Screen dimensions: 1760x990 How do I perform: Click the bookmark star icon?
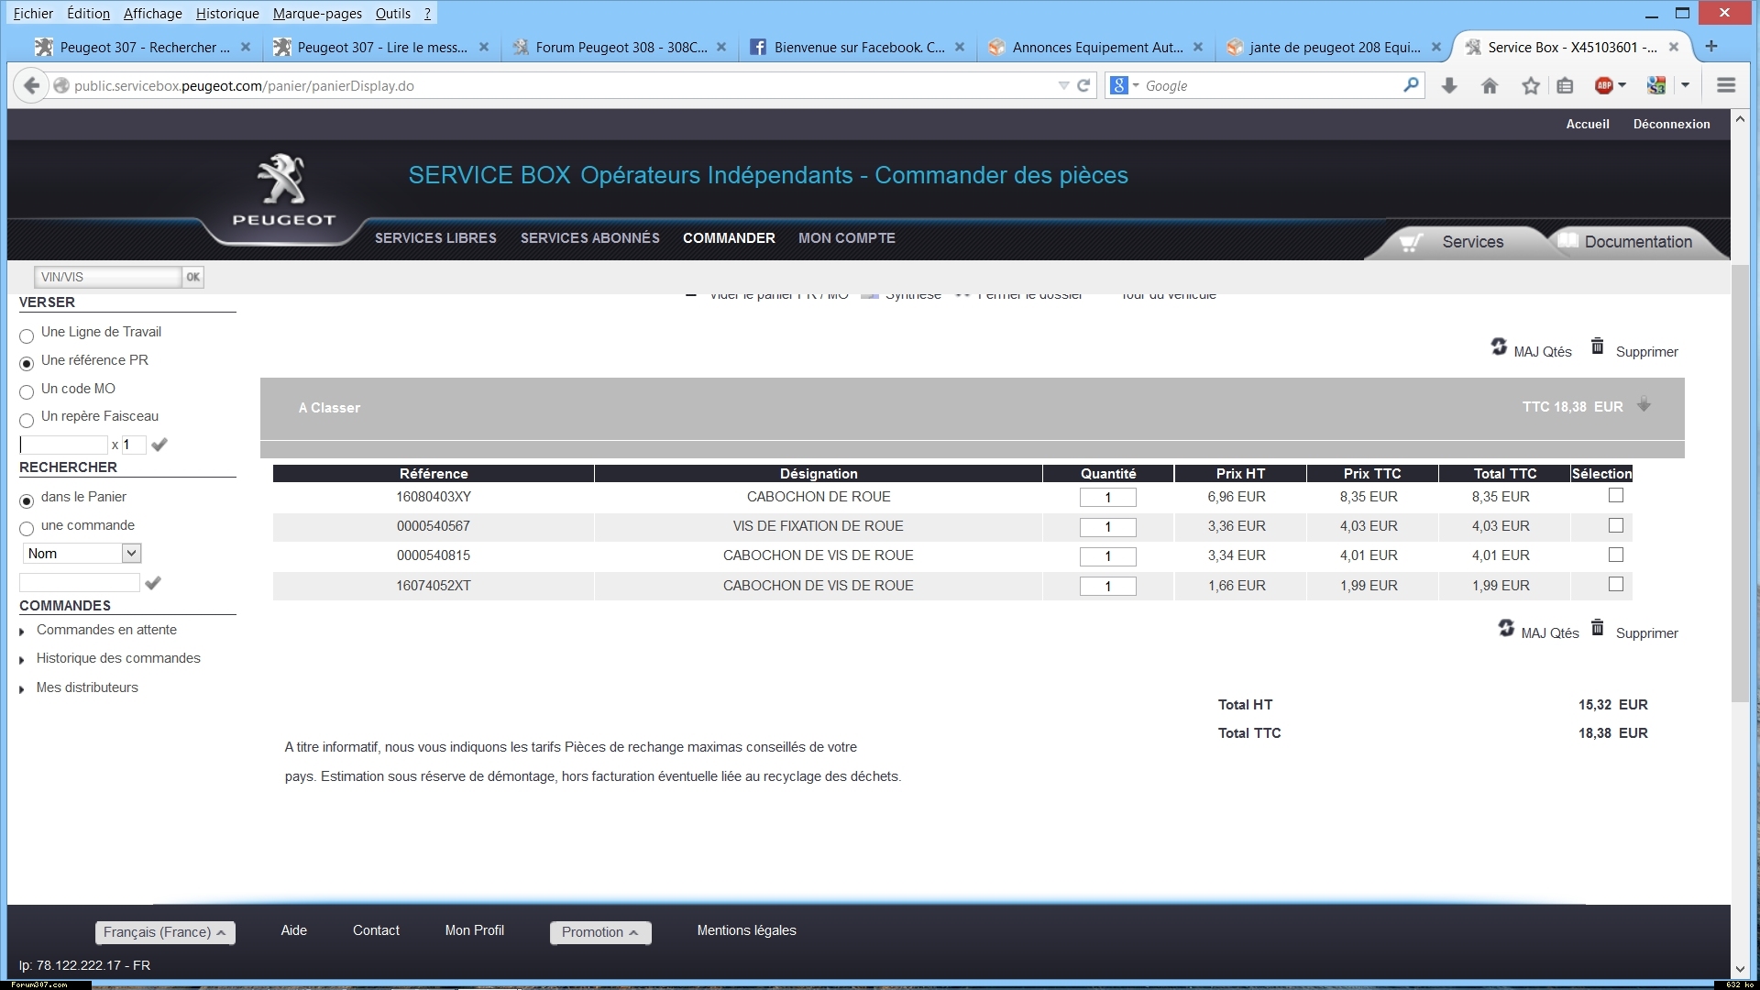pyautogui.click(x=1530, y=86)
